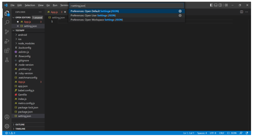Open the Source Control view icon
The width and height of the screenshot is (253, 137).
[7, 32]
